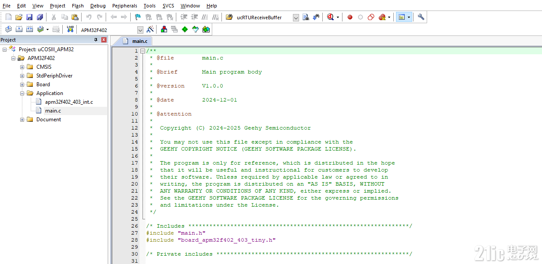Viewport: 542px width, 264px height.
Task: Open the kill breakpoints dropdown arrow
Action: pos(389,18)
